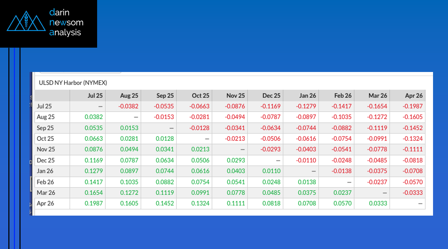Select the Aug 25 row label
The width and height of the screenshot is (448, 249).
(46, 117)
